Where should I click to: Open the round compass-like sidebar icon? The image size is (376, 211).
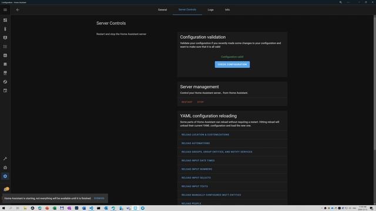5,82
